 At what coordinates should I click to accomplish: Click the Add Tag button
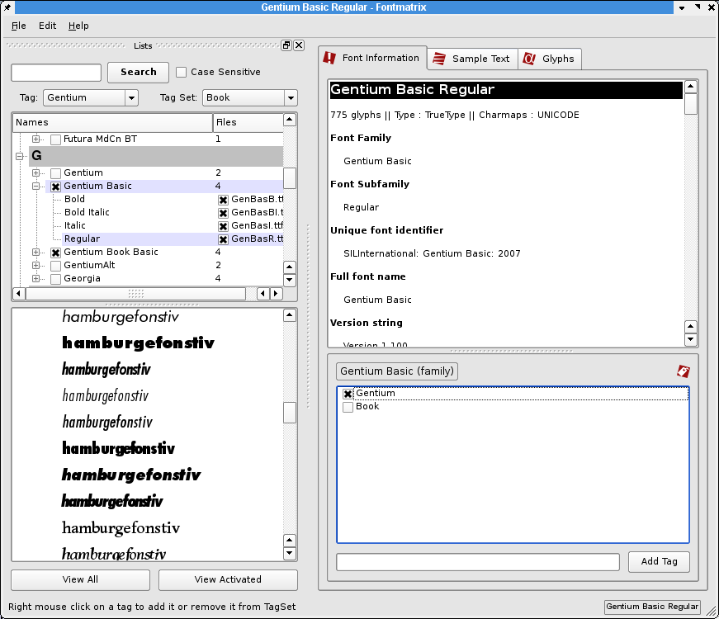659,561
